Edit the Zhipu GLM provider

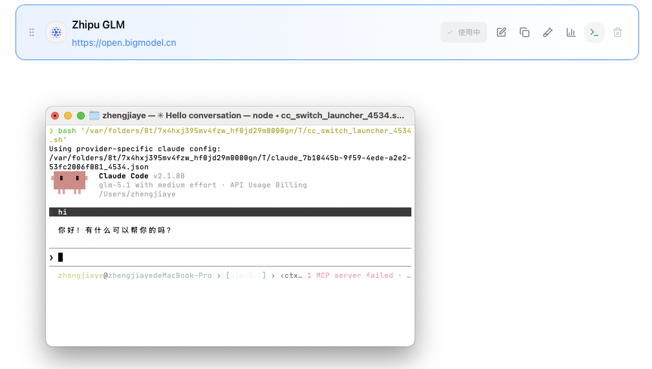click(501, 32)
